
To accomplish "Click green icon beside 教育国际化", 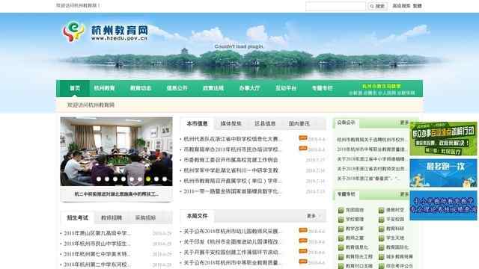I will point(381,247).
